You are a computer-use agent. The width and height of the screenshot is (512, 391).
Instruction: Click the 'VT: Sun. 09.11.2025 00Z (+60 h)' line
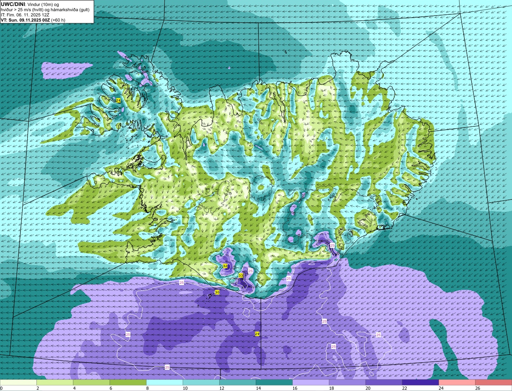click(x=33, y=20)
